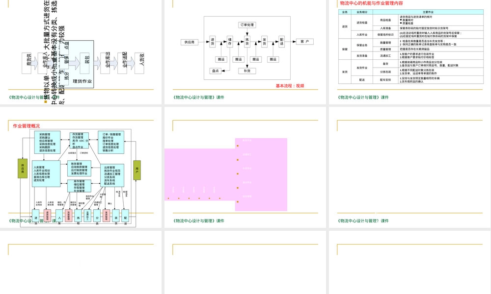
Task: Click the 供应商 box in the basic flow slide
Action: click(190, 42)
